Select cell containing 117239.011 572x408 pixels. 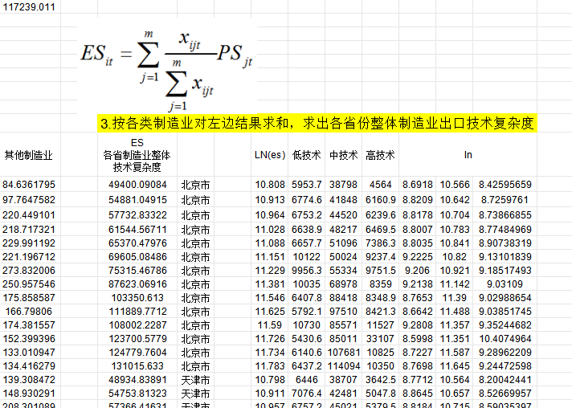click(x=30, y=6)
